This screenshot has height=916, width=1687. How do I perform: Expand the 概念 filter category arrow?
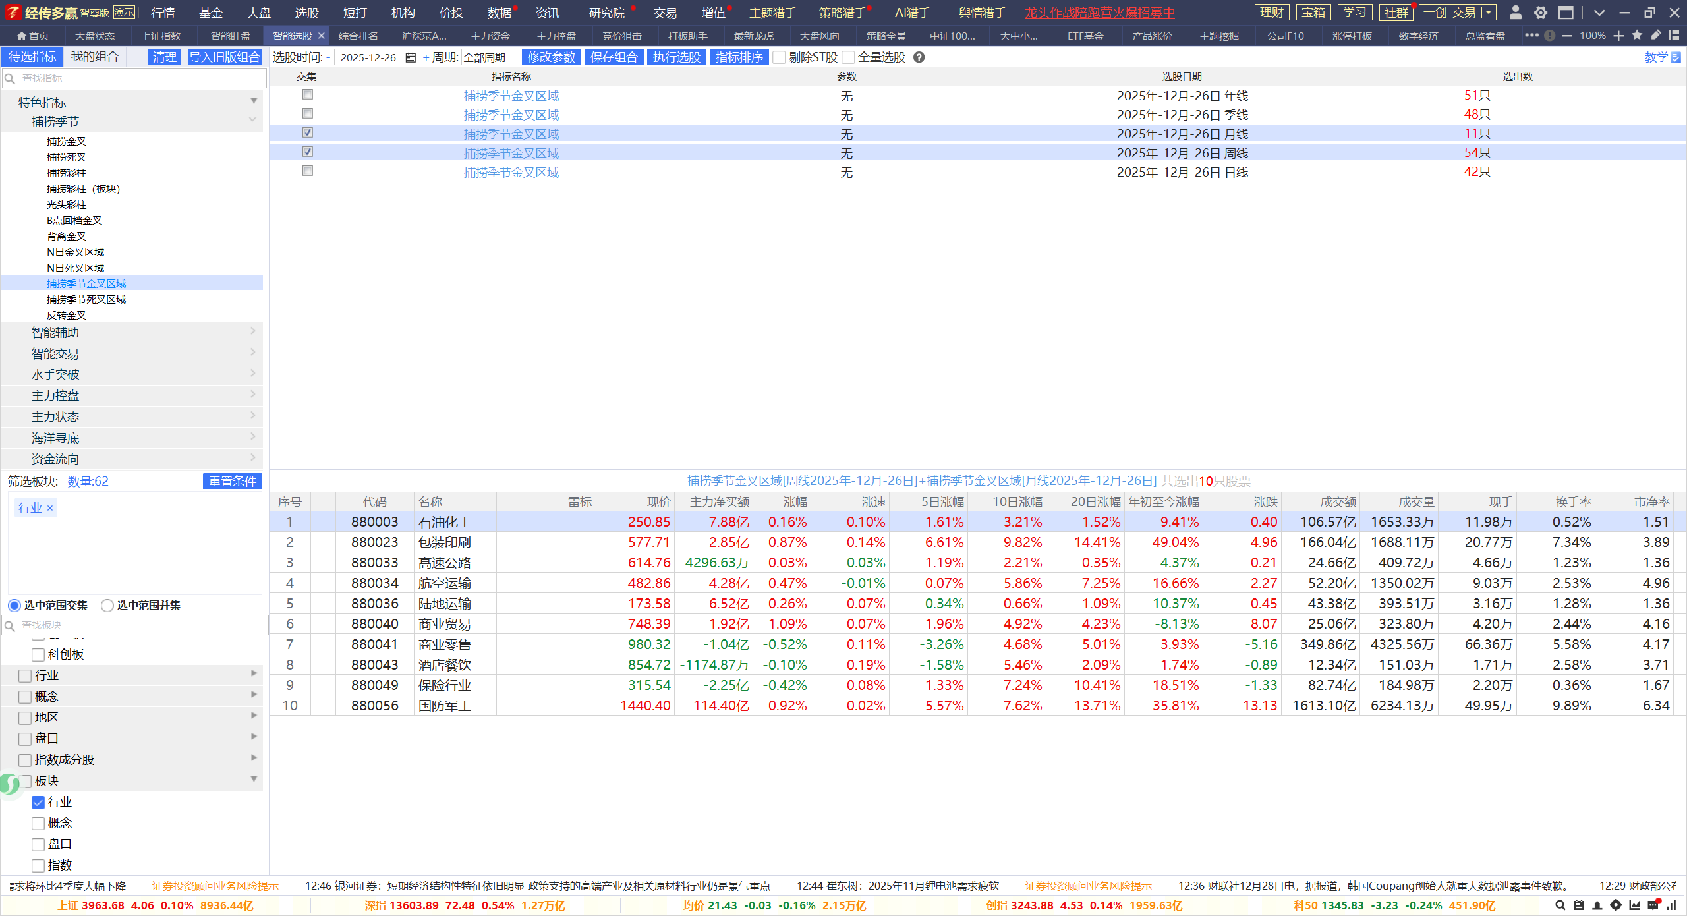[x=254, y=695]
